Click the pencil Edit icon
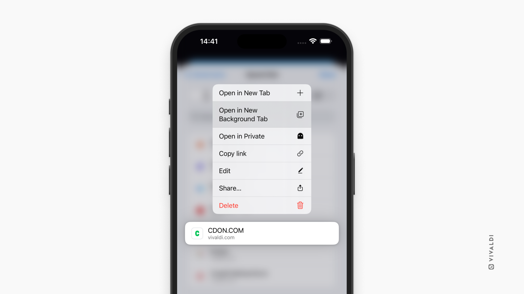524x294 pixels. point(300,170)
